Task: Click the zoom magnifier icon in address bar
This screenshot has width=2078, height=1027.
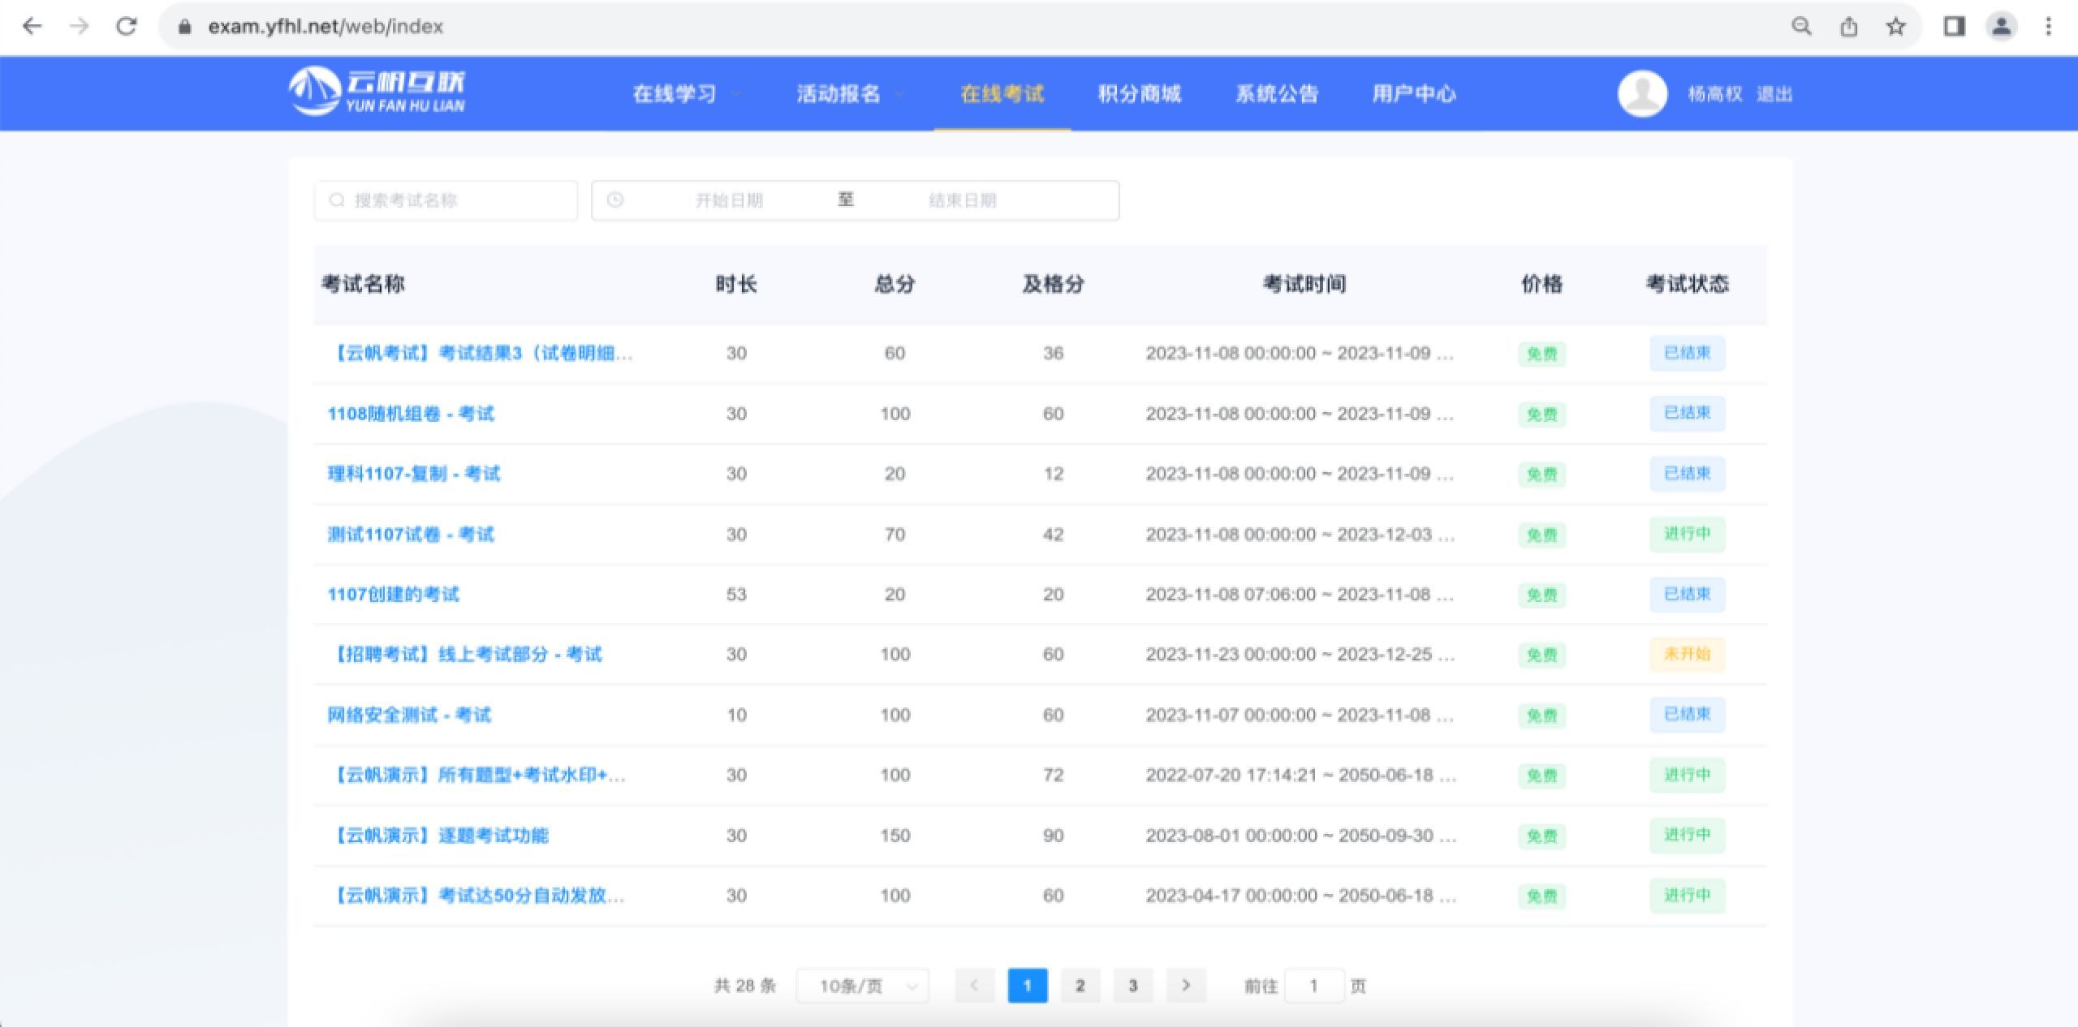Action: pos(1801,26)
